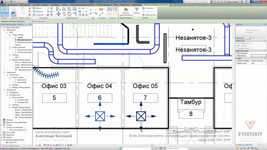Open the Кровля floor plan view
267x150 pixels.
click(18, 45)
